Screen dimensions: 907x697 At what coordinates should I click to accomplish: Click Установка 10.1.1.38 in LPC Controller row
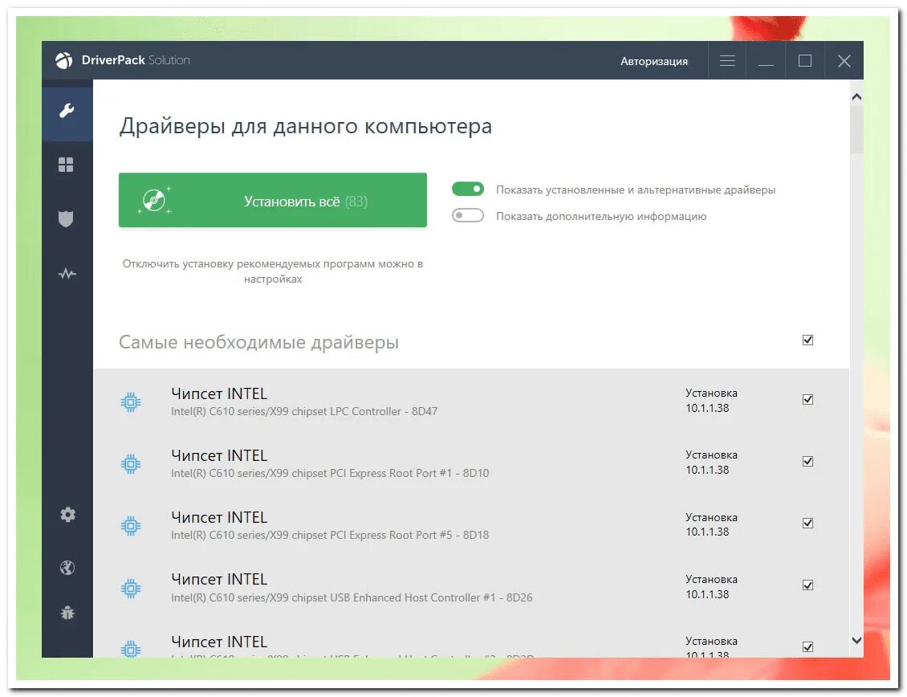(711, 400)
